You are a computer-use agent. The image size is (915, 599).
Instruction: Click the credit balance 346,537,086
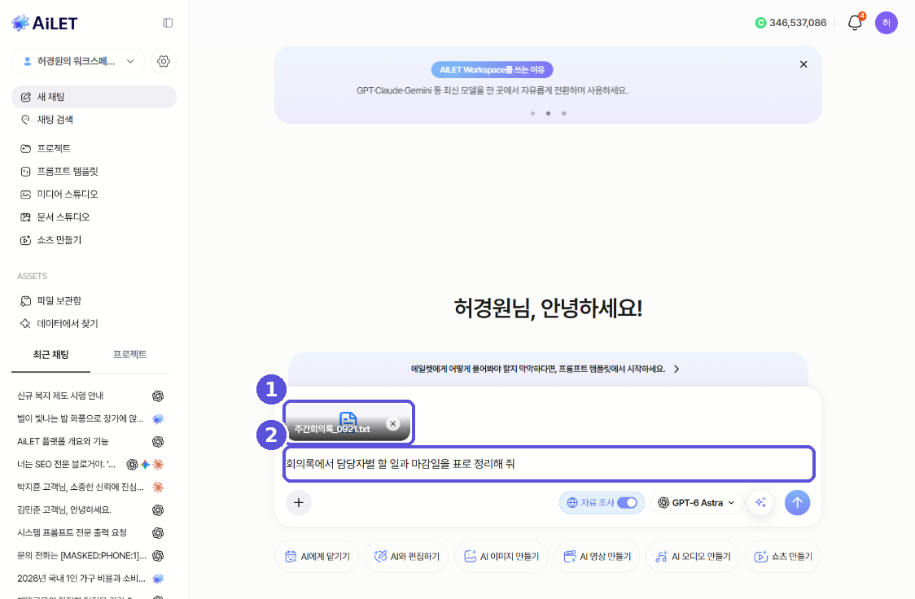[x=790, y=23]
